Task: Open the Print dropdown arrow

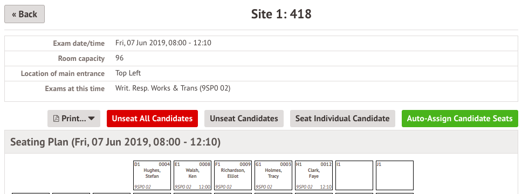Action: [92, 119]
